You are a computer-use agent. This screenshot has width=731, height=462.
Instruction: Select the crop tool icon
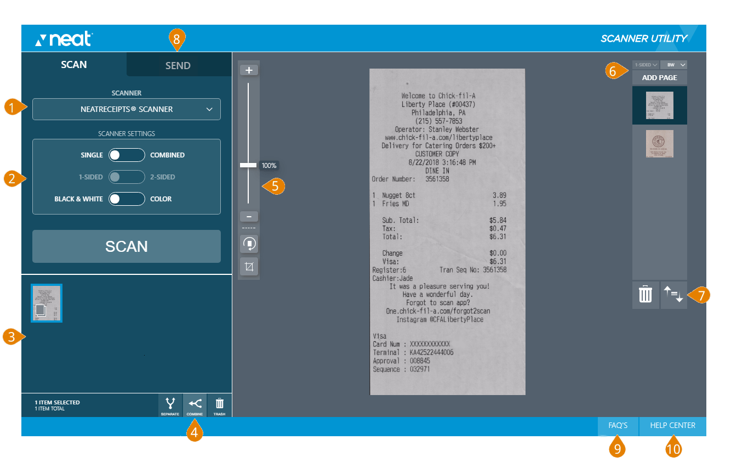point(249,267)
